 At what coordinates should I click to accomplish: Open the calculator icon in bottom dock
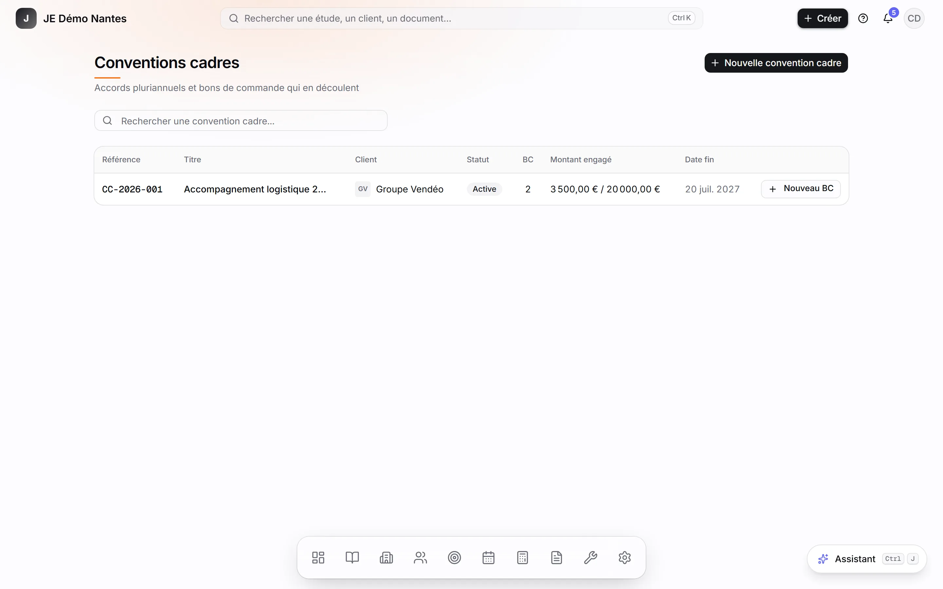[522, 558]
